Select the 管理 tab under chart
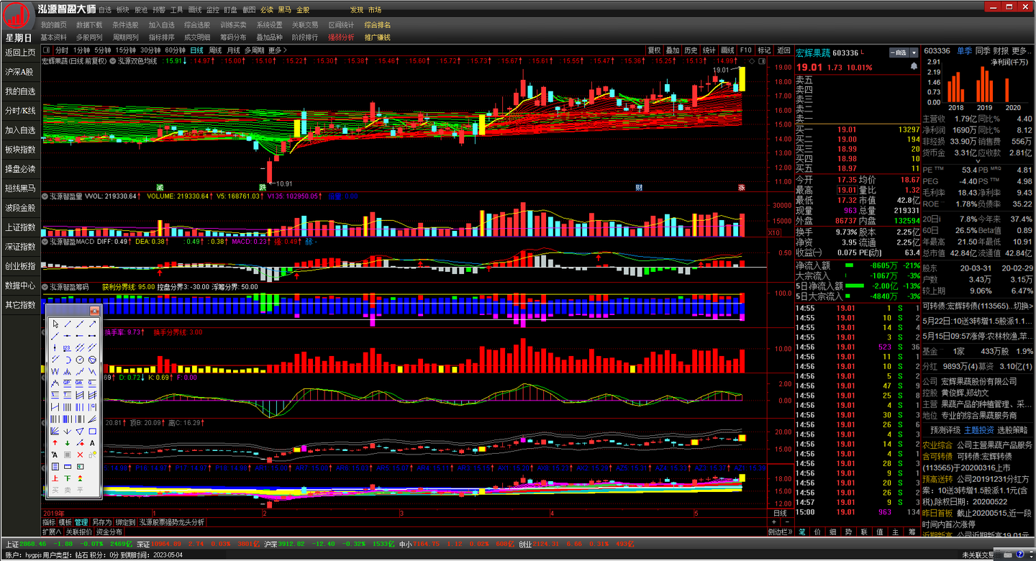 81,522
